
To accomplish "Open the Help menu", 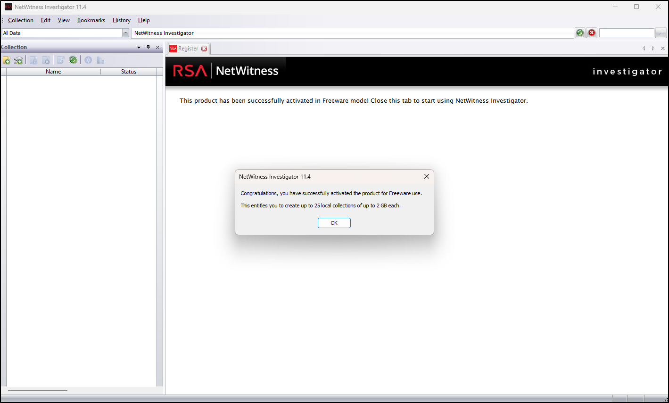I will point(144,20).
